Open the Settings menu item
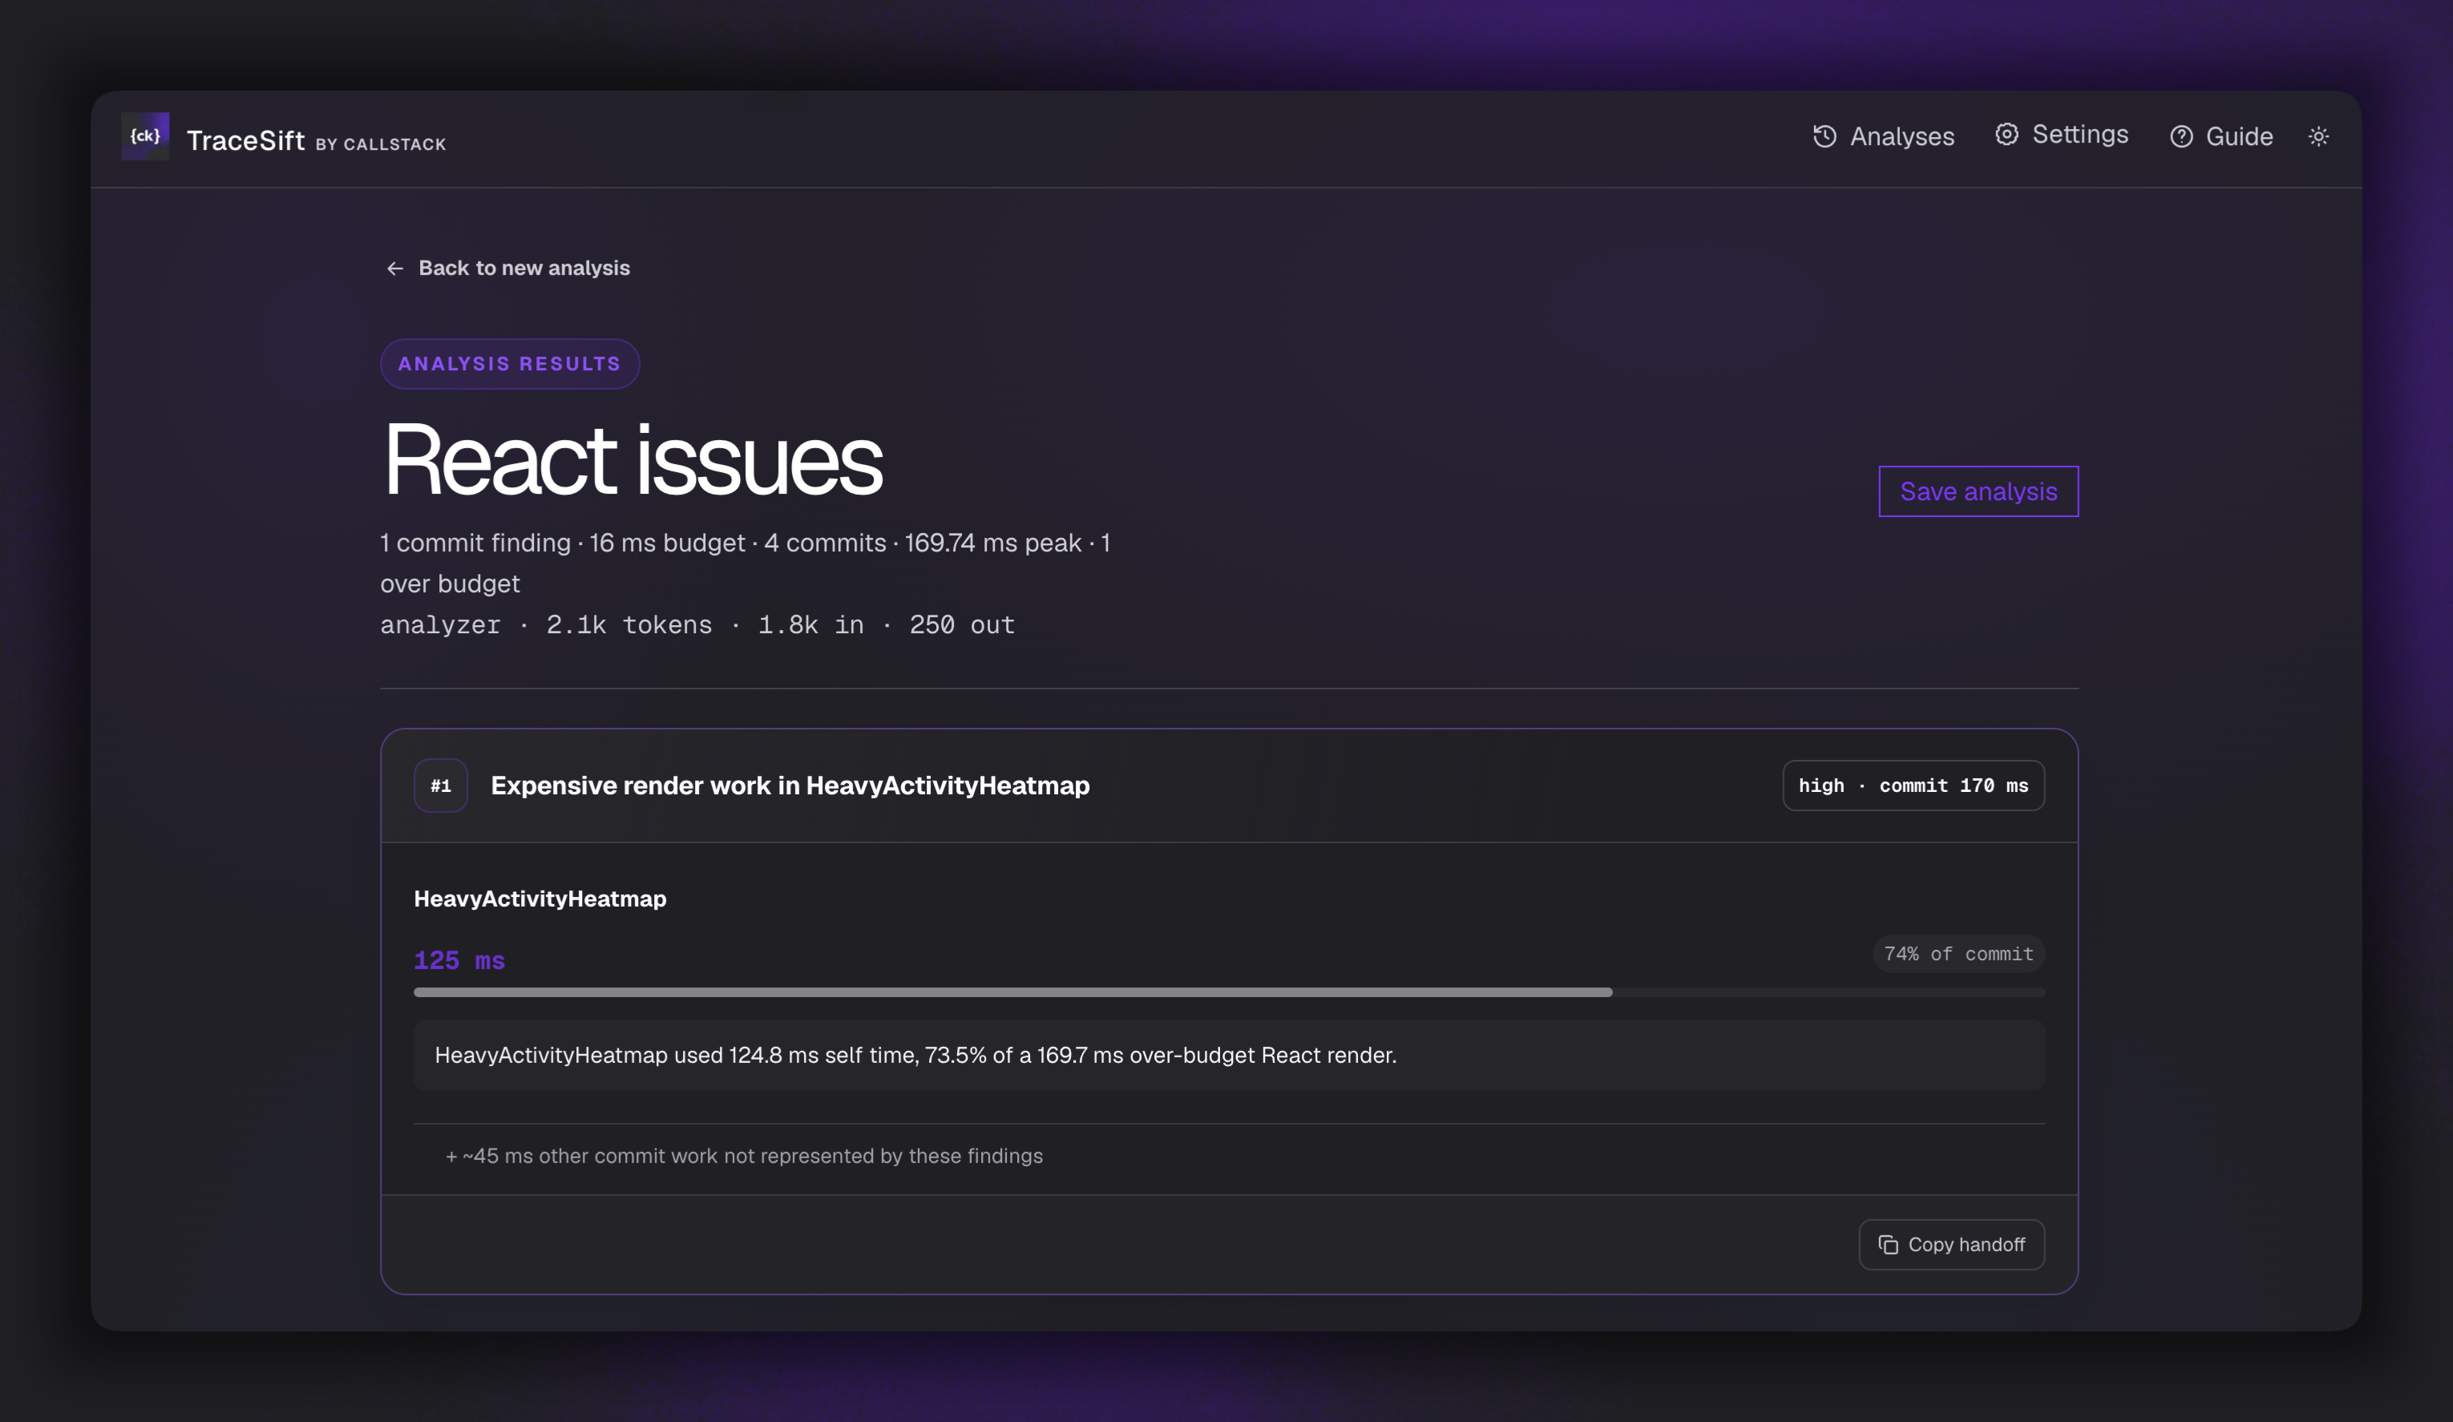 point(2062,135)
